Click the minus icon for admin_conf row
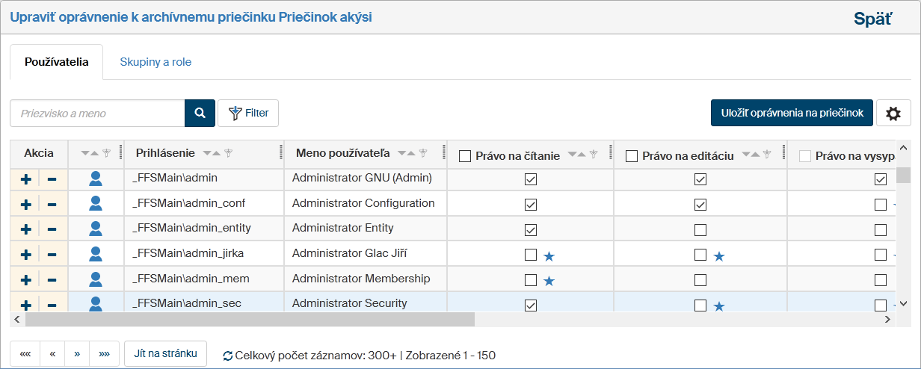The height and width of the screenshot is (369, 921). coord(52,204)
